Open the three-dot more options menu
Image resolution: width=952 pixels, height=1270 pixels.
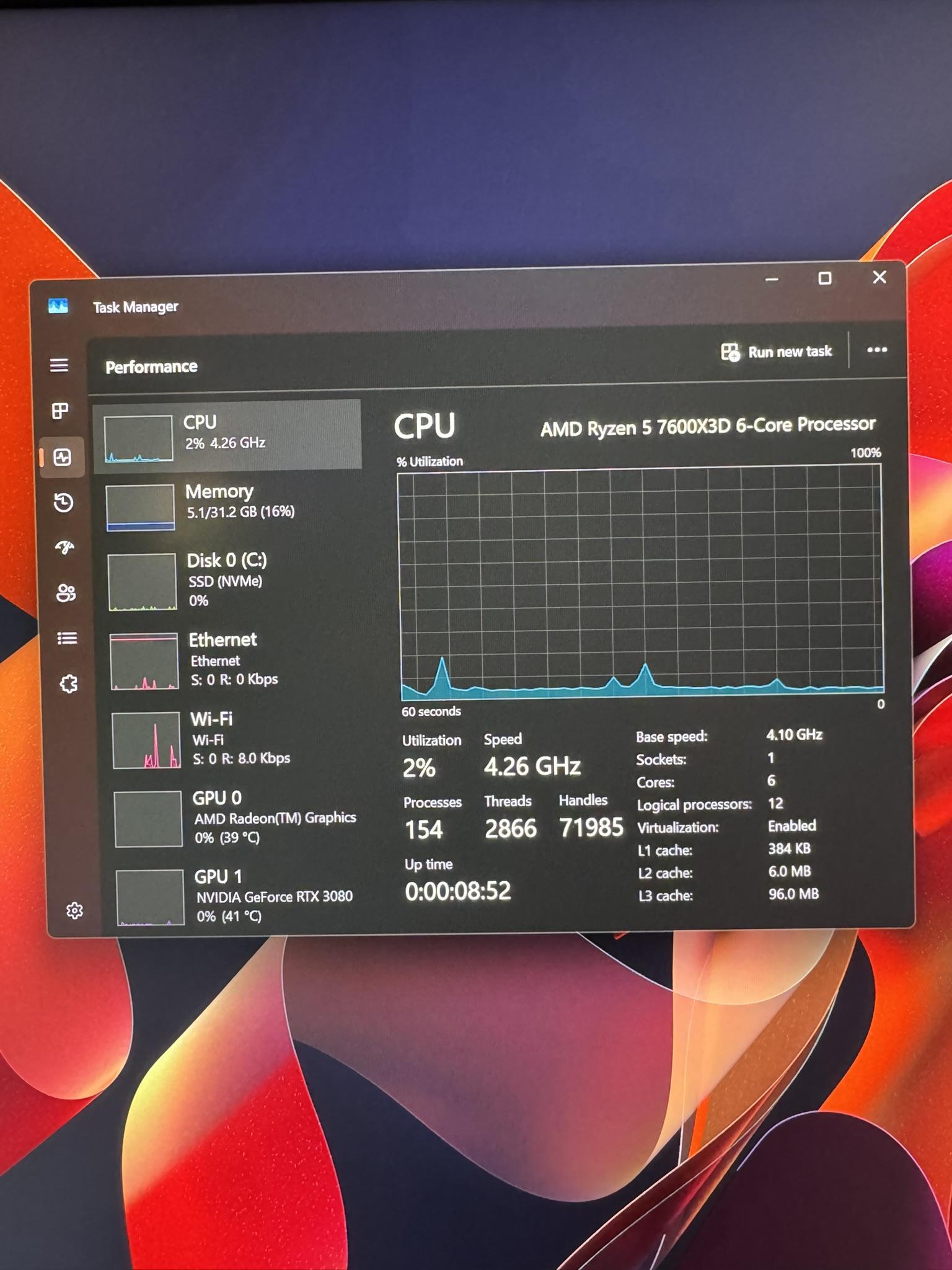coord(876,350)
